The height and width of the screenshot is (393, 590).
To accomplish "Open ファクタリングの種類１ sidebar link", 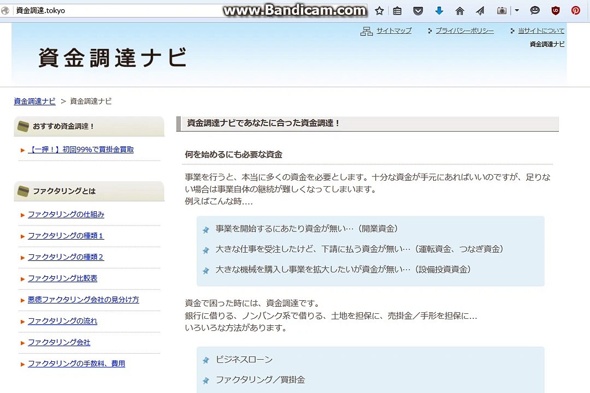I will coord(66,236).
